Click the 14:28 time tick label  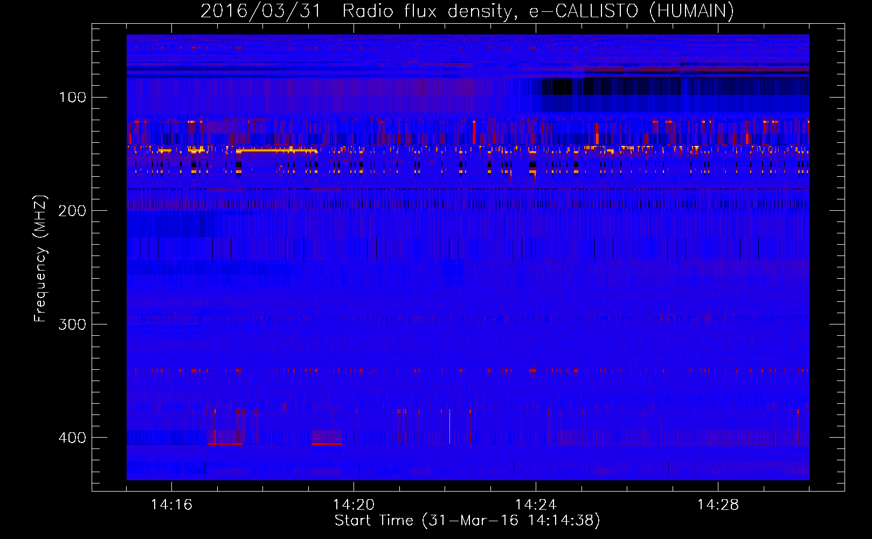pyautogui.click(x=718, y=505)
